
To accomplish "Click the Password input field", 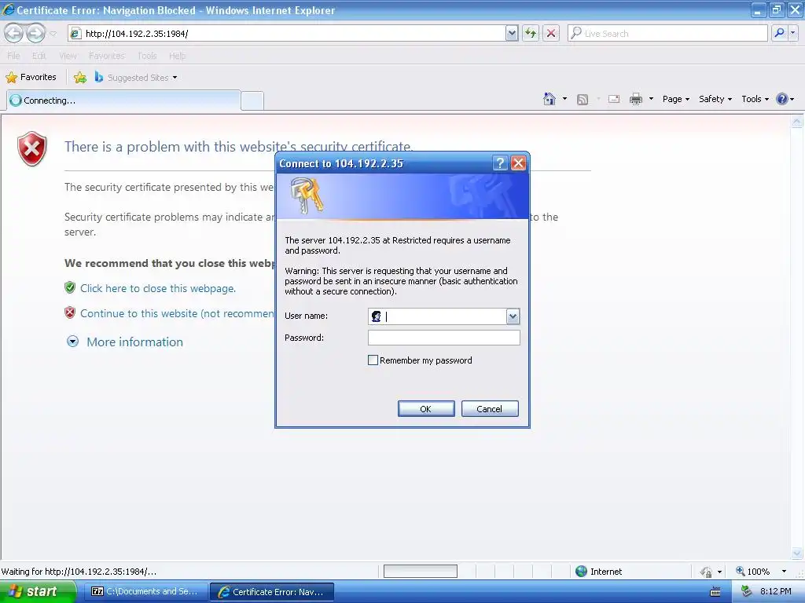I will point(443,338).
